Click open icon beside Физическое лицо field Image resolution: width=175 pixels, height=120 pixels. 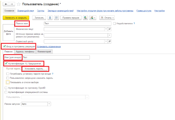(x=109, y=29)
